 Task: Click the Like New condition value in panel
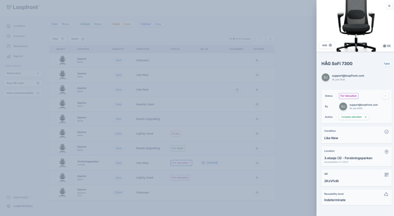(331, 138)
